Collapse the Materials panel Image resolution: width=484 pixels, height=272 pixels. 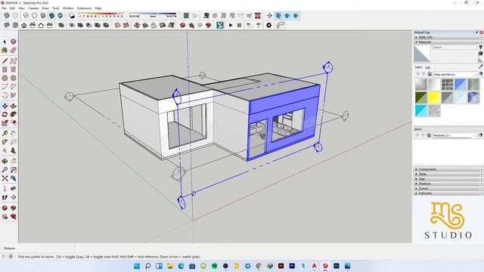tap(448, 42)
